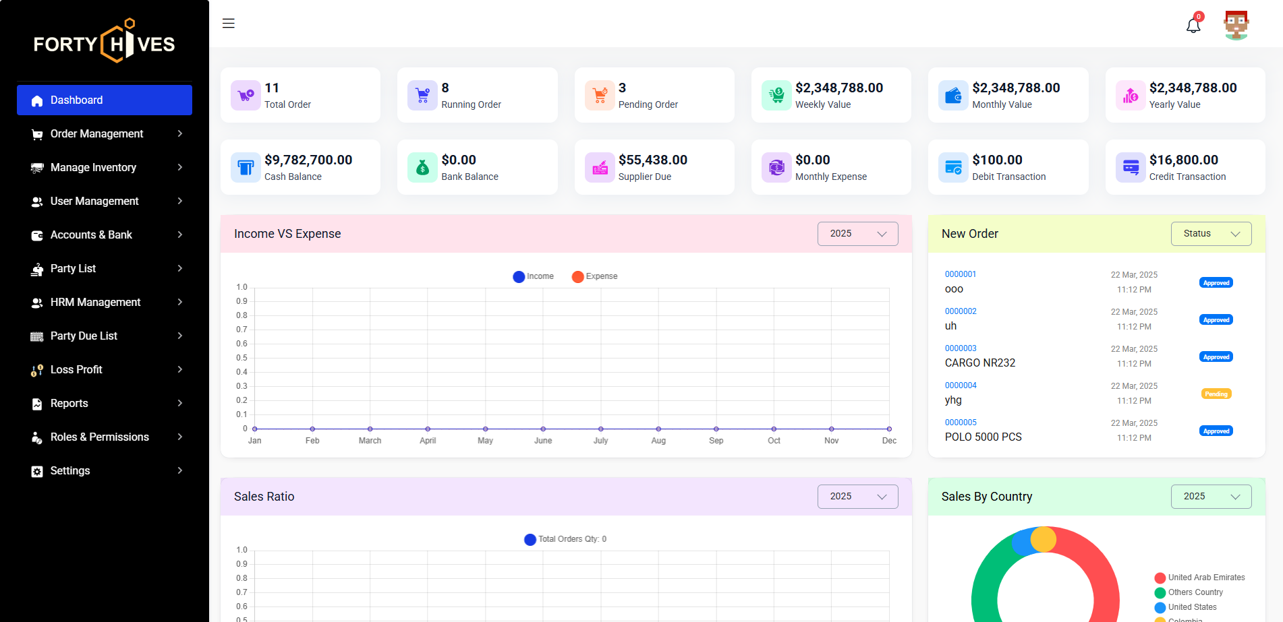Open order link 0000001

(961, 274)
